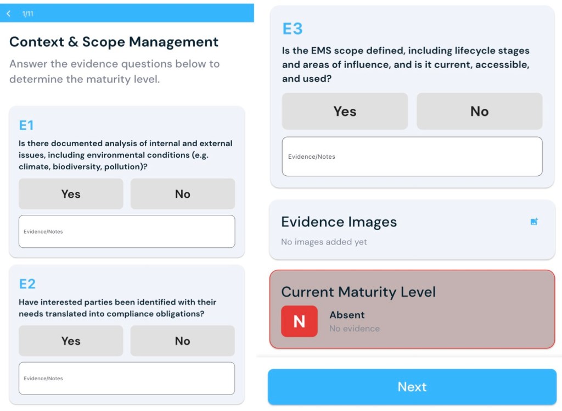The height and width of the screenshot is (411, 562).
Task: Add an evidence image via photo icon
Action: tap(534, 221)
